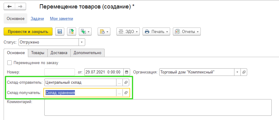The width and height of the screenshot is (279, 120).
Task: Switch to the Товары tab
Action: (38, 53)
